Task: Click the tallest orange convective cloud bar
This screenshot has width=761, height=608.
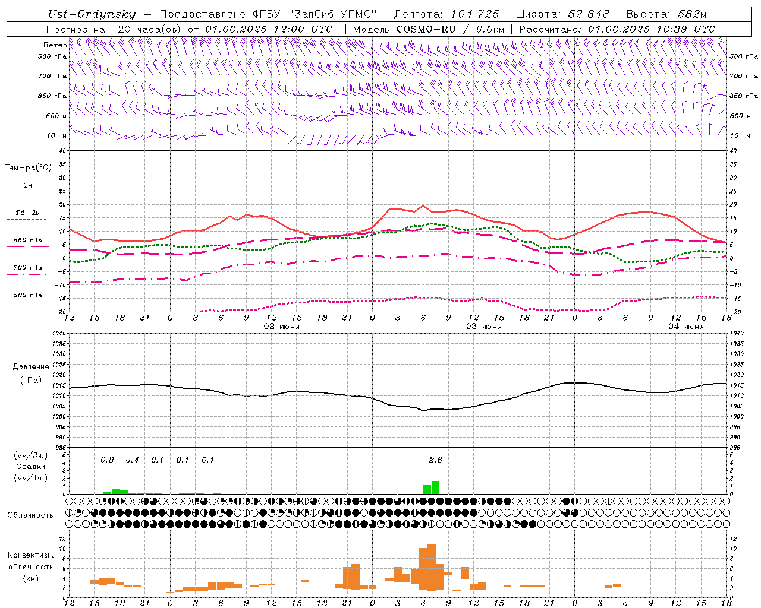Action: [x=432, y=567]
